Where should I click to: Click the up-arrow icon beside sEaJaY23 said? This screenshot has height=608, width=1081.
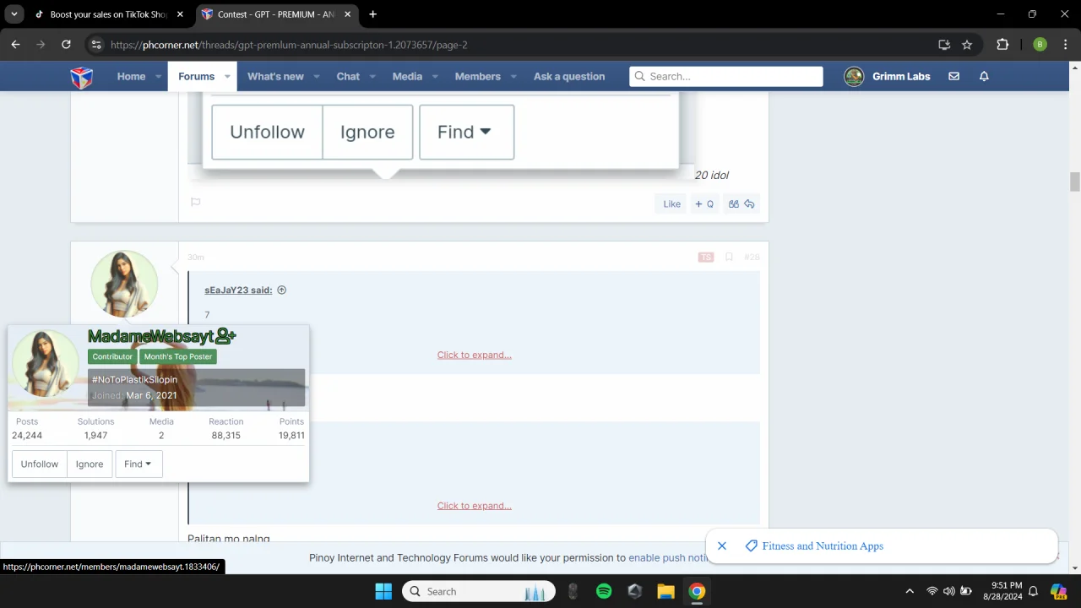pyautogui.click(x=282, y=290)
